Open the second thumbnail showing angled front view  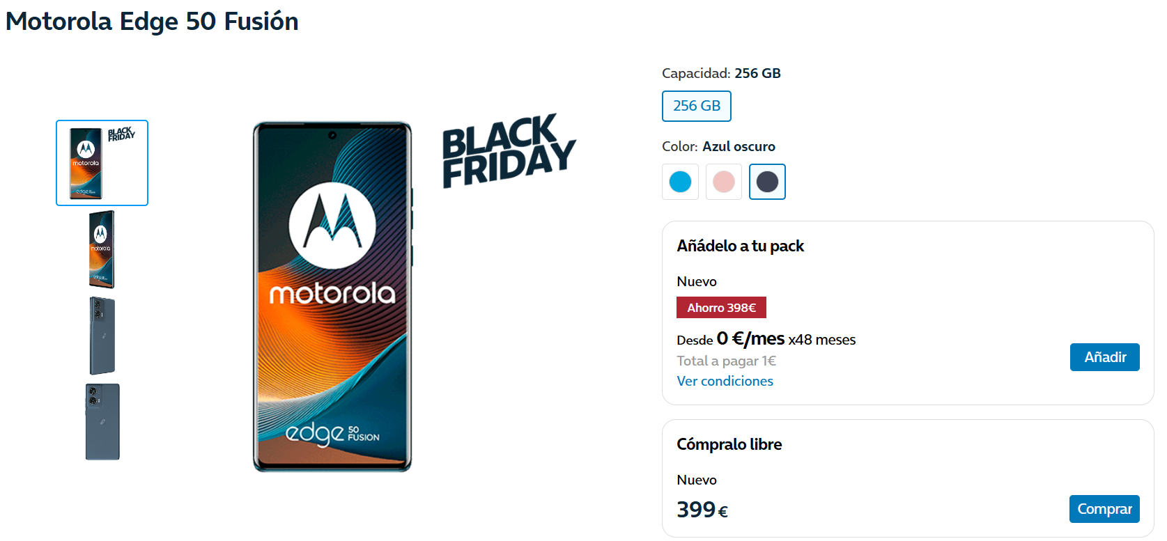coord(102,249)
